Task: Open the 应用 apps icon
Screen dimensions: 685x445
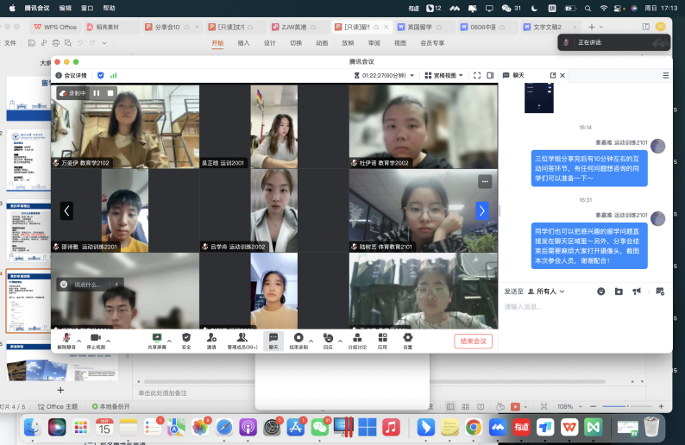Action: [382, 338]
